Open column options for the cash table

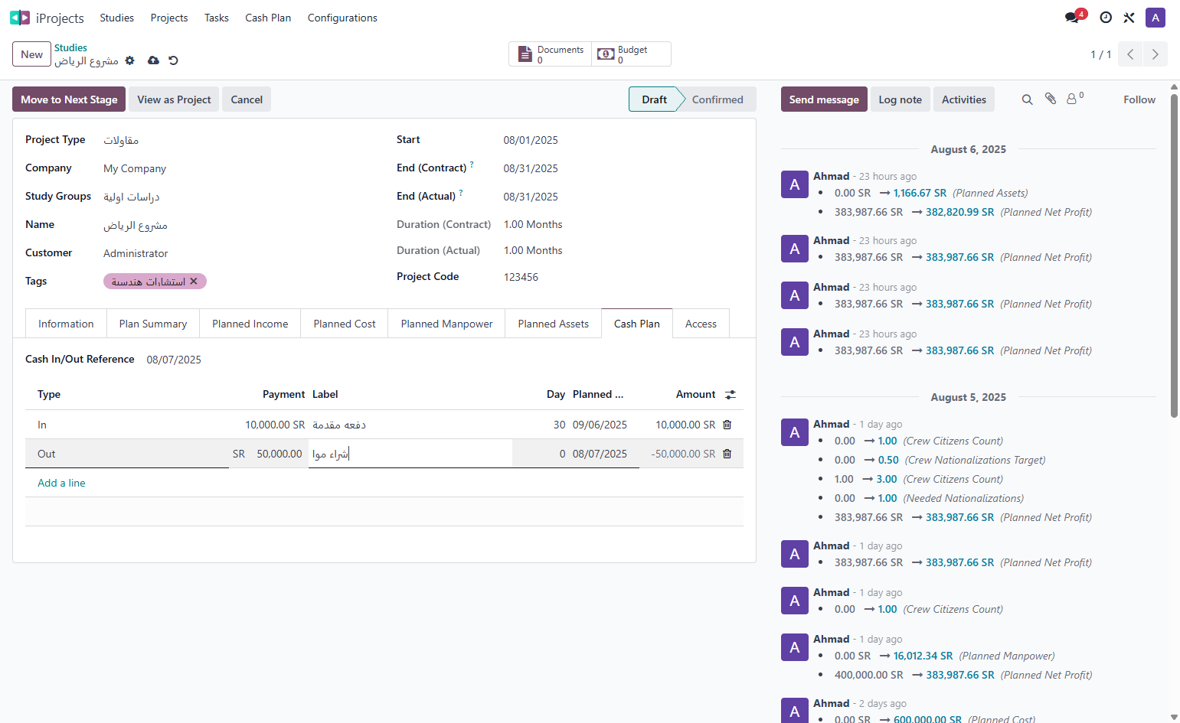tap(731, 395)
